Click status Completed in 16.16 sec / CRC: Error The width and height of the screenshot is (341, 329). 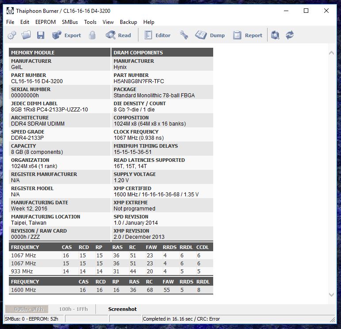click(x=181, y=319)
